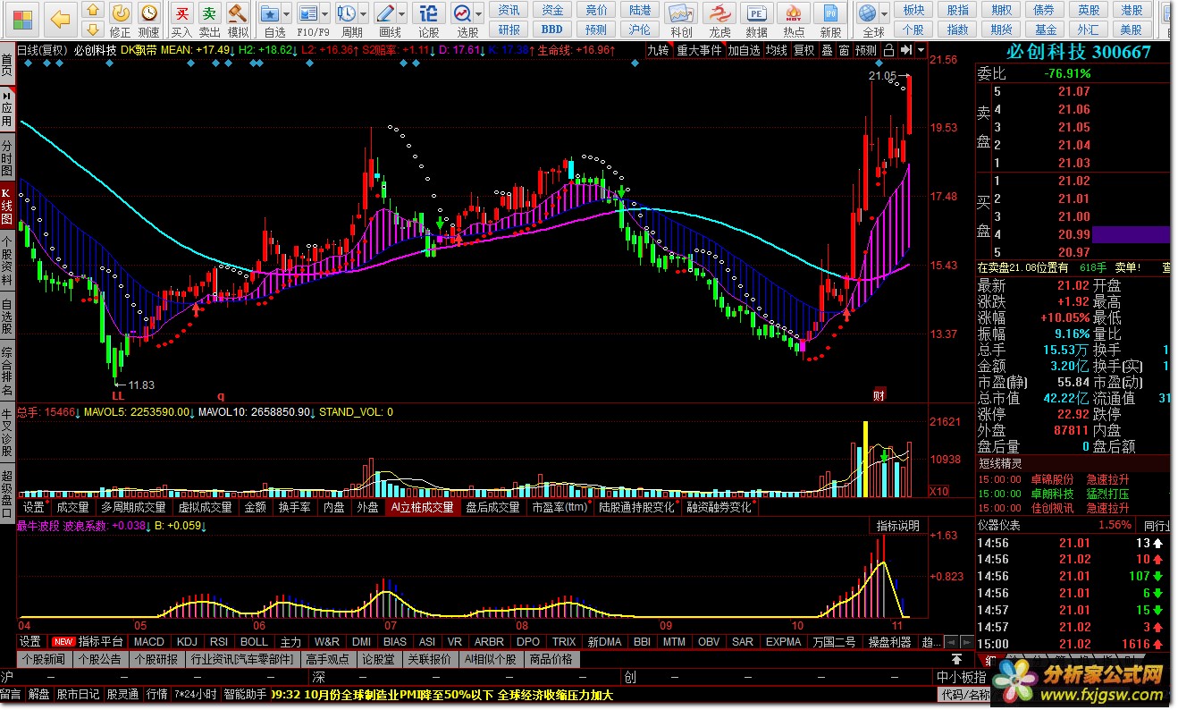Click the up arrow page icon
1178x710 pixels.
(x=92, y=12)
